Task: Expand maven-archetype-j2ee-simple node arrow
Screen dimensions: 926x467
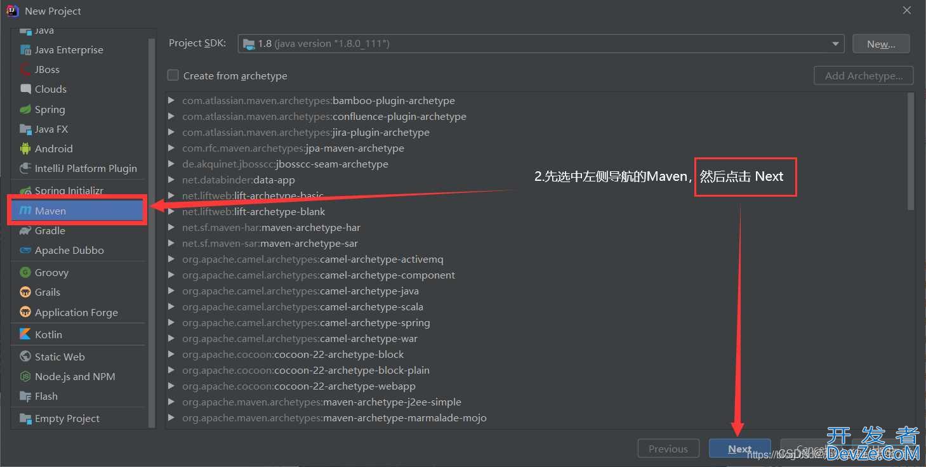Action: coord(171,402)
